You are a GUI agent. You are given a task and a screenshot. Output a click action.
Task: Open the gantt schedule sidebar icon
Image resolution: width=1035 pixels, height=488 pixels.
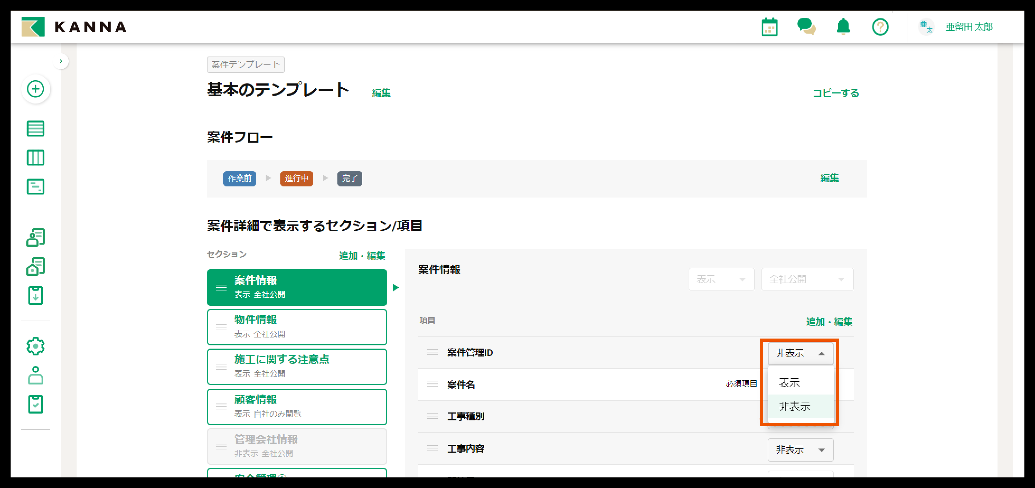pyautogui.click(x=35, y=186)
